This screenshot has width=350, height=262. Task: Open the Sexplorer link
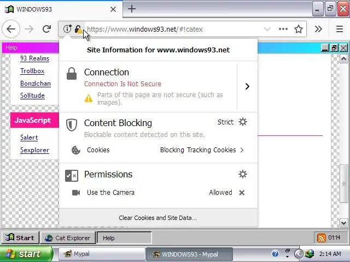click(x=34, y=150)
